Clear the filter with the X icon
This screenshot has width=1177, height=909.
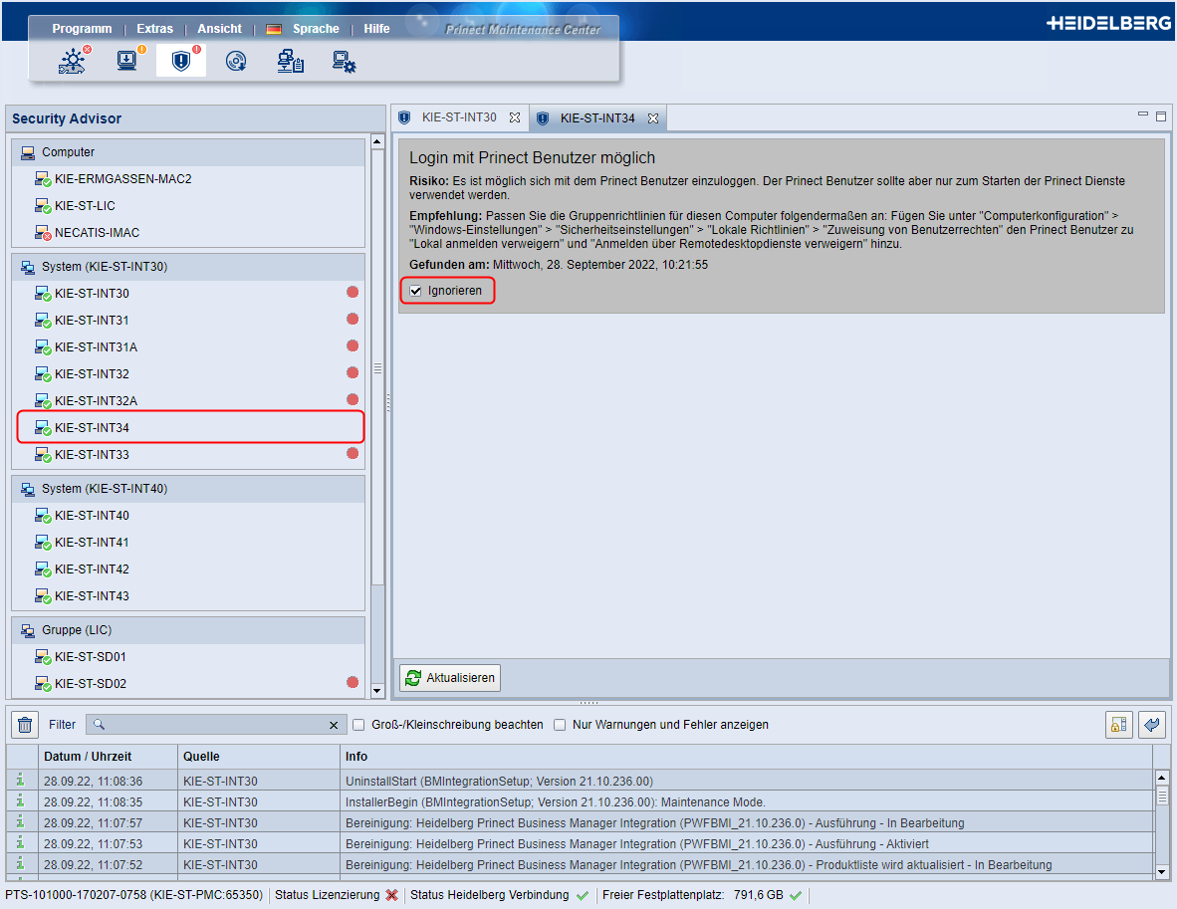click(334, 725)
